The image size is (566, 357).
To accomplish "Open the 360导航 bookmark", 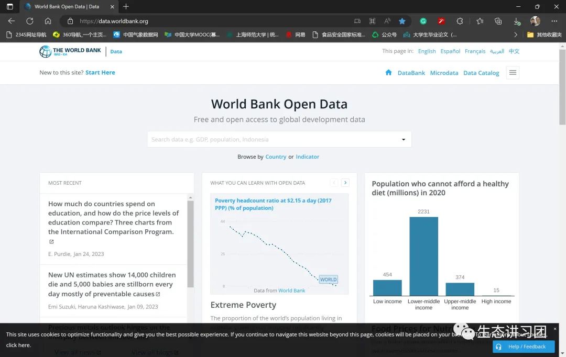I will point(80,35).
